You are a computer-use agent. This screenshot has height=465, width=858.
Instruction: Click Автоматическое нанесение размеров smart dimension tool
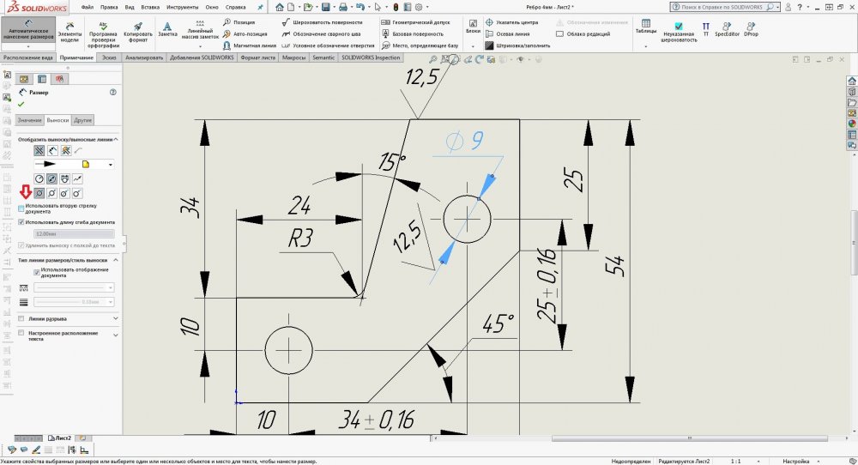(x=28, y=29)
